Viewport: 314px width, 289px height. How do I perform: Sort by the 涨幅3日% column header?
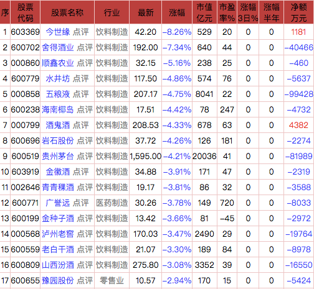pyautogui.click(x=248, y=12)
